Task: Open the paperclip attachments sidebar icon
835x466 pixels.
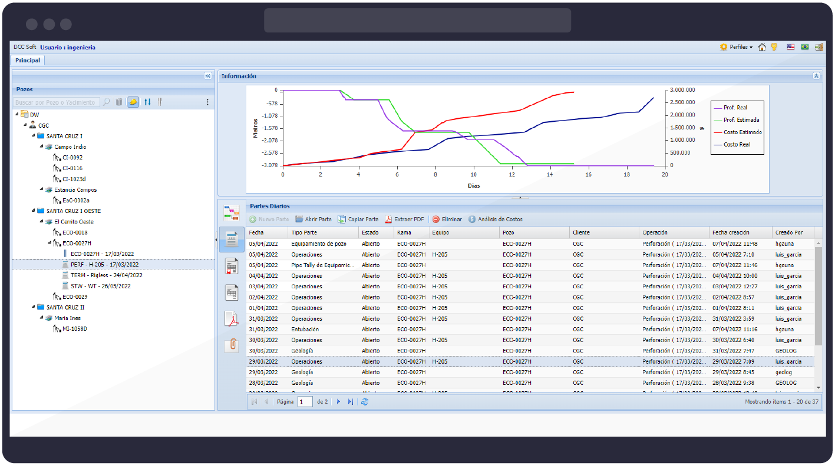Action: click(232, 345)
